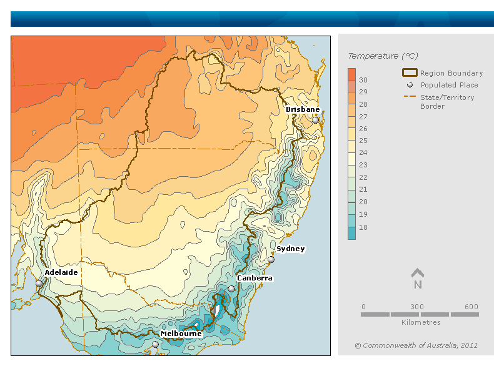Click the Populated Place legend text
Viewport: 494px width, 371px height.
click(449, 85)
